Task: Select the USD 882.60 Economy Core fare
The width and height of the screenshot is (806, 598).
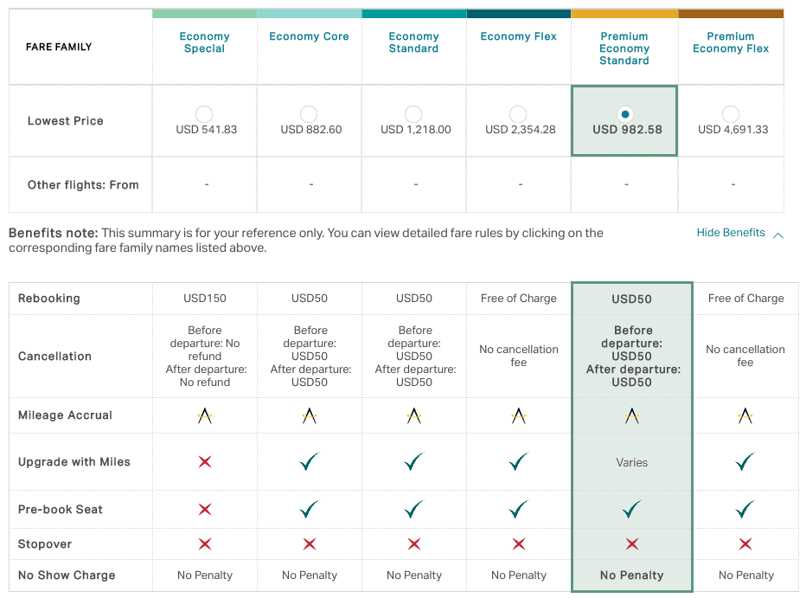Action: point(309,114)
